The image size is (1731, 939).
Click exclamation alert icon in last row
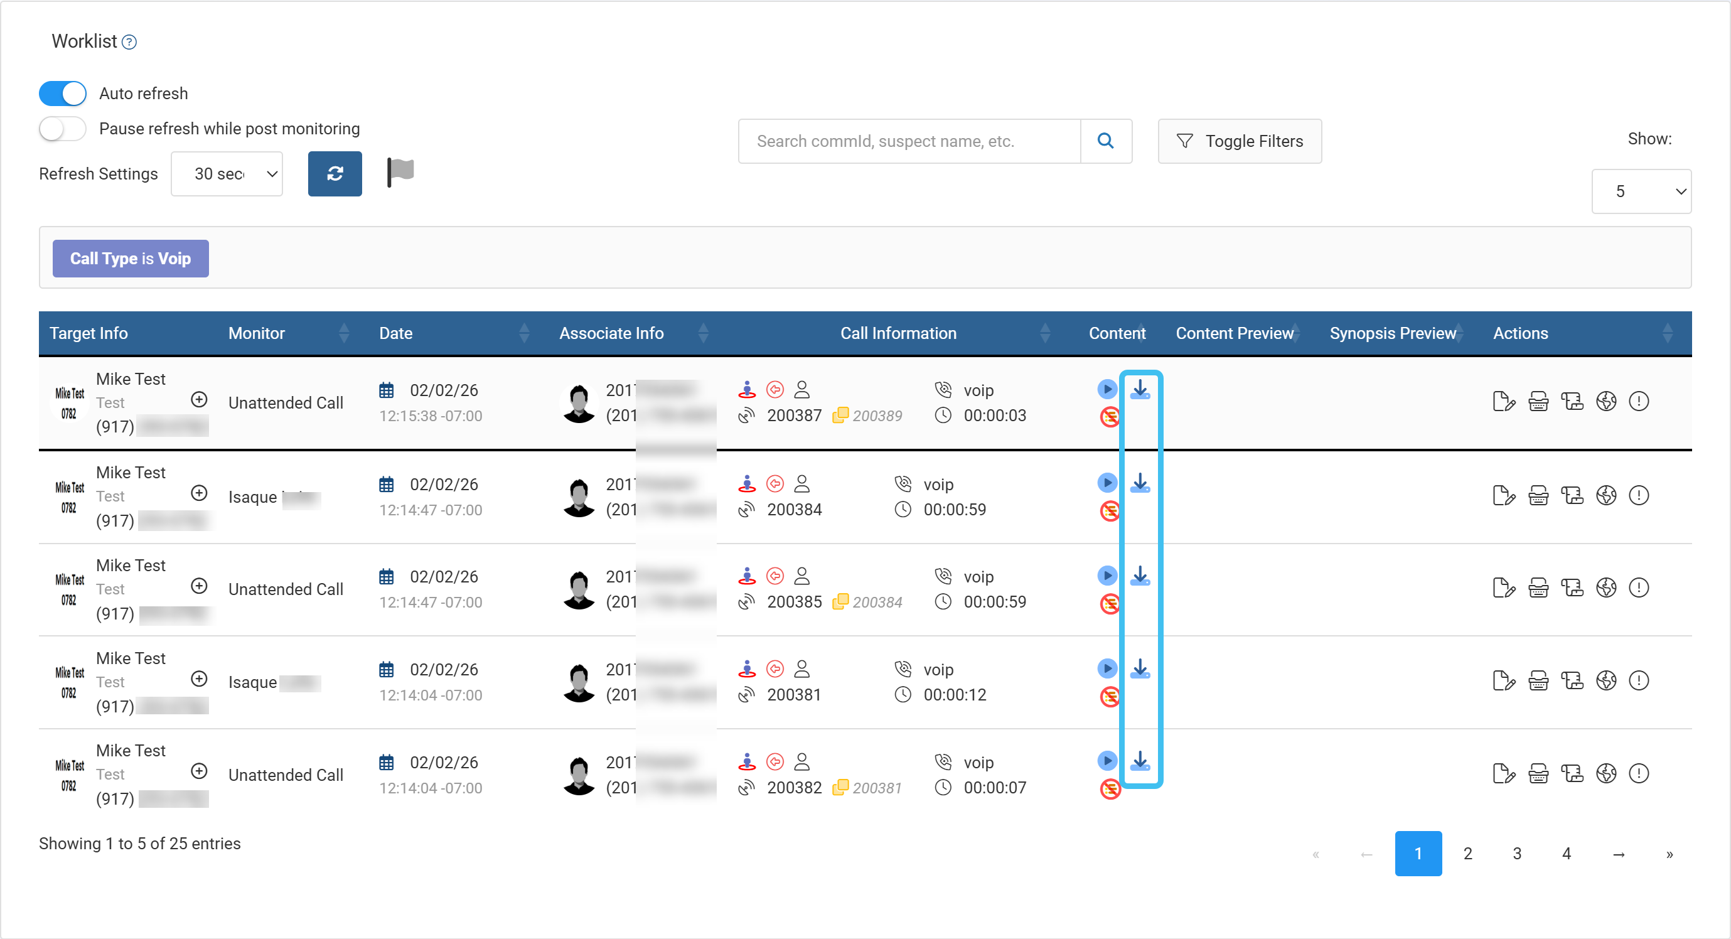pyautogui.click(x=1639, y=773)
